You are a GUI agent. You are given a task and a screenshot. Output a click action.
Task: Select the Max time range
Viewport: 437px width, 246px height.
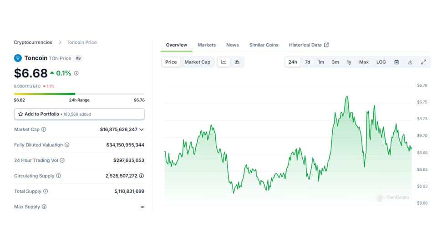click(364, 62)
